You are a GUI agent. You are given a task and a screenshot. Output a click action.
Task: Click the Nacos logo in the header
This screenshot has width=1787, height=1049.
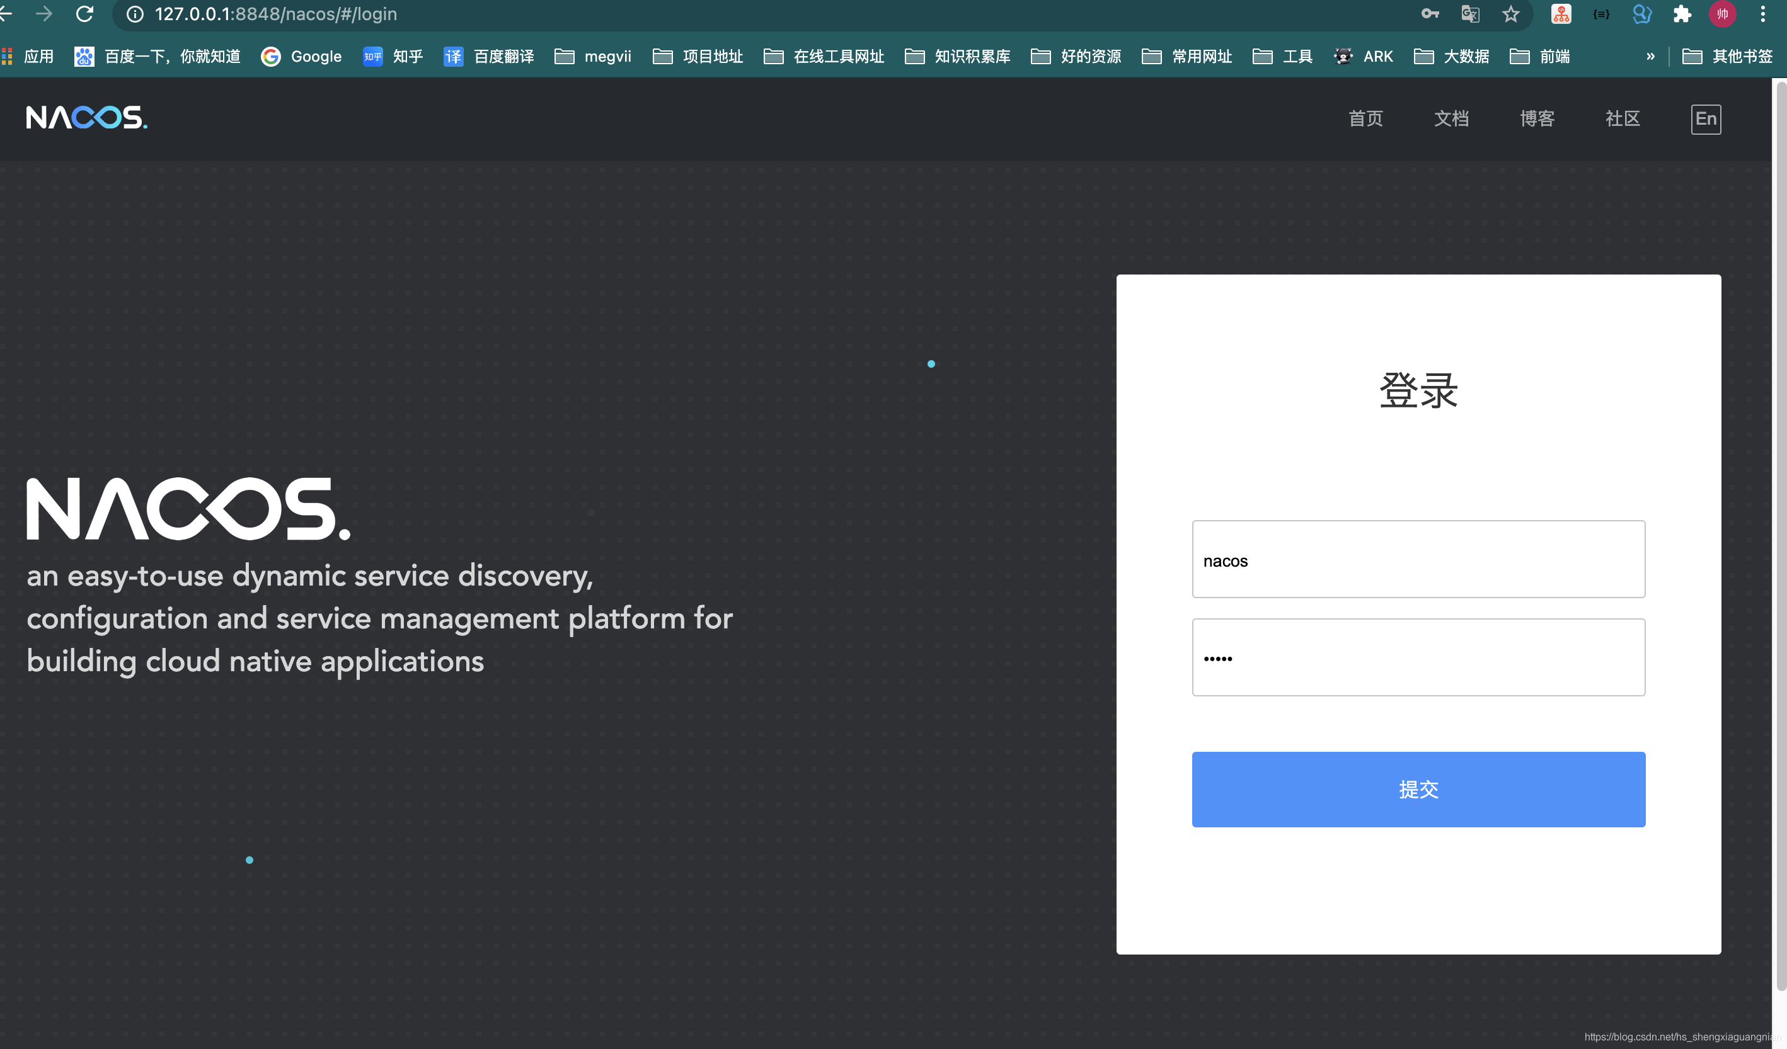(x=86, y=118)
